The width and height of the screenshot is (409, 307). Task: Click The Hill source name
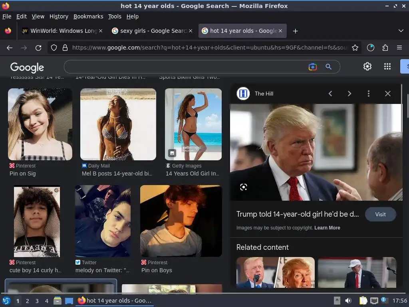pyautogui.click(x=264, y=94)
